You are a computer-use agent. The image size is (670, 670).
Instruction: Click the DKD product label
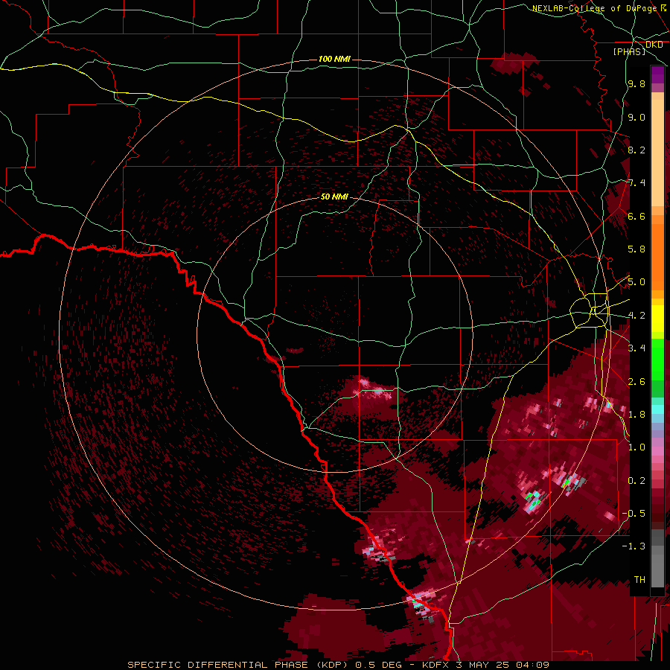click(x=654, y=45)
